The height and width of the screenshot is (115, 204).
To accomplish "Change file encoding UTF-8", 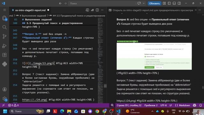I will (x=164, y=105).
